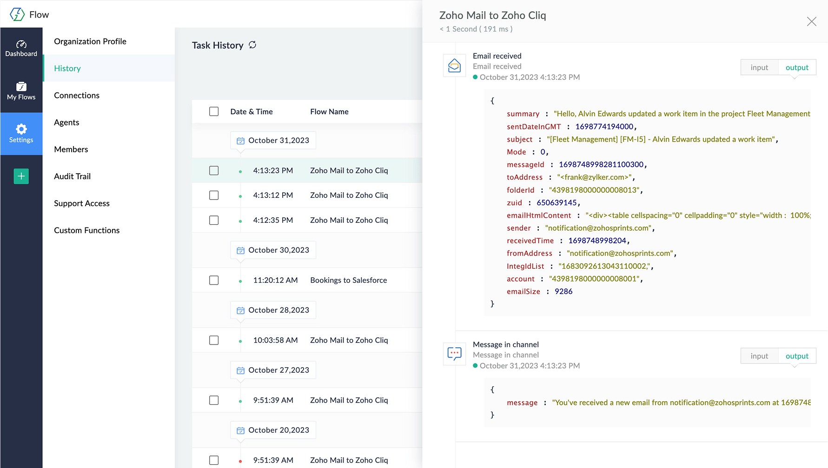Collapse the October 30,2023 date group

(x=273, y=250)
